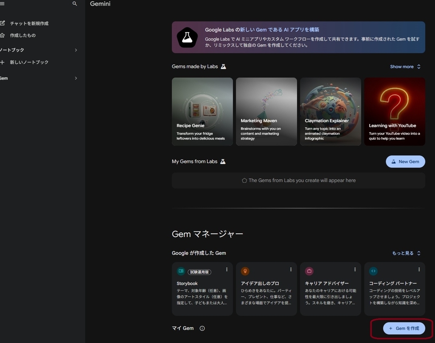Click flask icon beside Gems made by Labs
This screenshot has height=343, width=435.
pos(223,66)
